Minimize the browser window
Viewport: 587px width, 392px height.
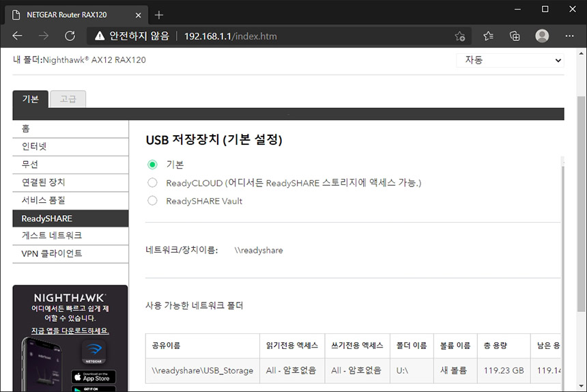pos(518,9)
